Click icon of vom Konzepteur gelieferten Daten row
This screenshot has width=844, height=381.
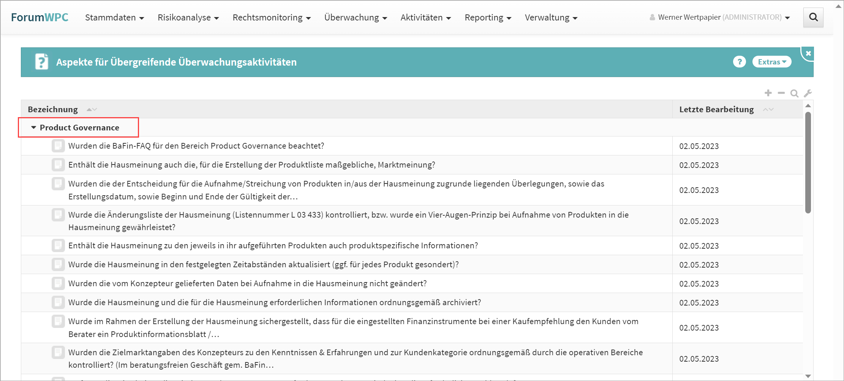[58, 283]
